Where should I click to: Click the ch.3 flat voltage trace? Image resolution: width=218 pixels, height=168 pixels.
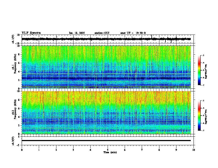(106, 141)
